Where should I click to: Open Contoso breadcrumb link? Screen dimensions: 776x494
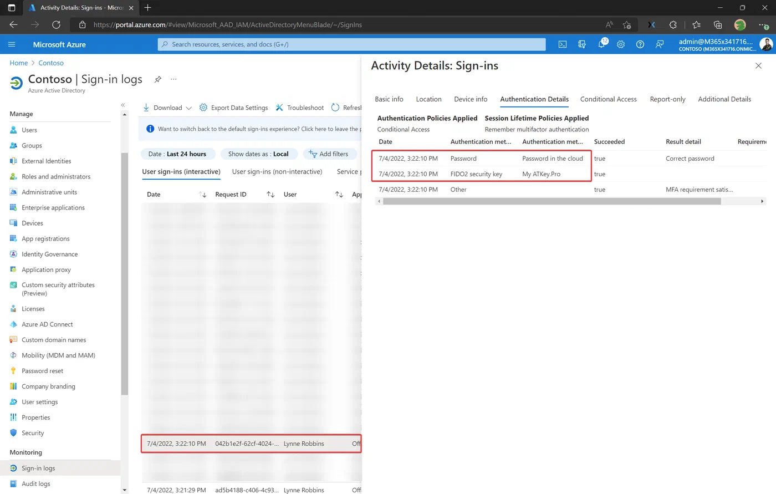click(x=51, y=63)
